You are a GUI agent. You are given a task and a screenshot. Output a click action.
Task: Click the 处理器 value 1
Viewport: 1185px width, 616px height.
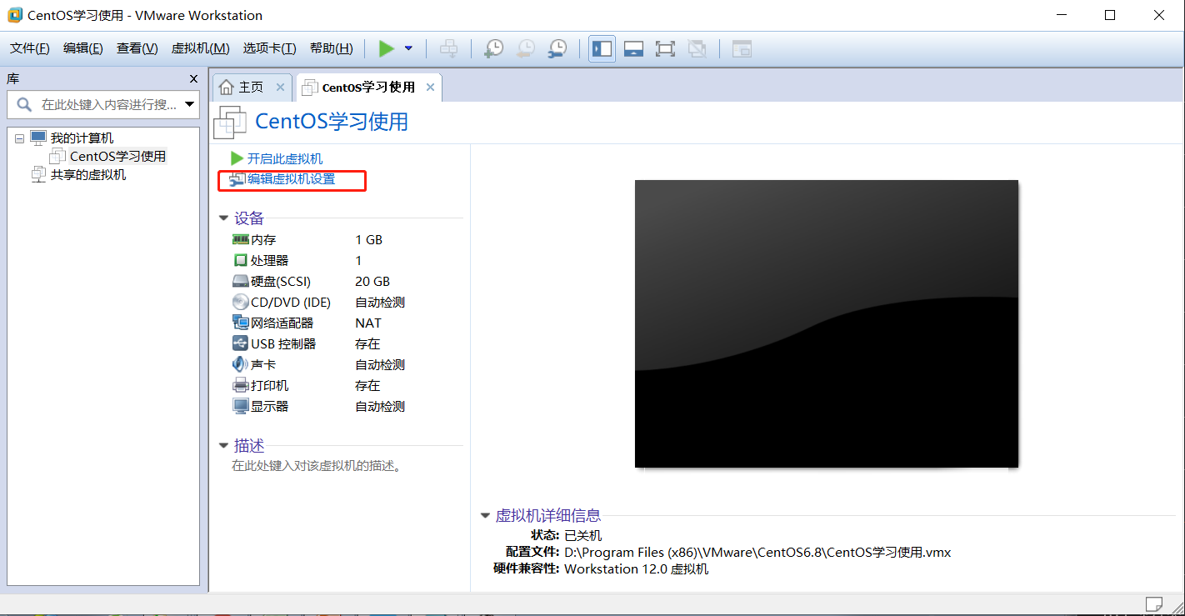(358, 260)
